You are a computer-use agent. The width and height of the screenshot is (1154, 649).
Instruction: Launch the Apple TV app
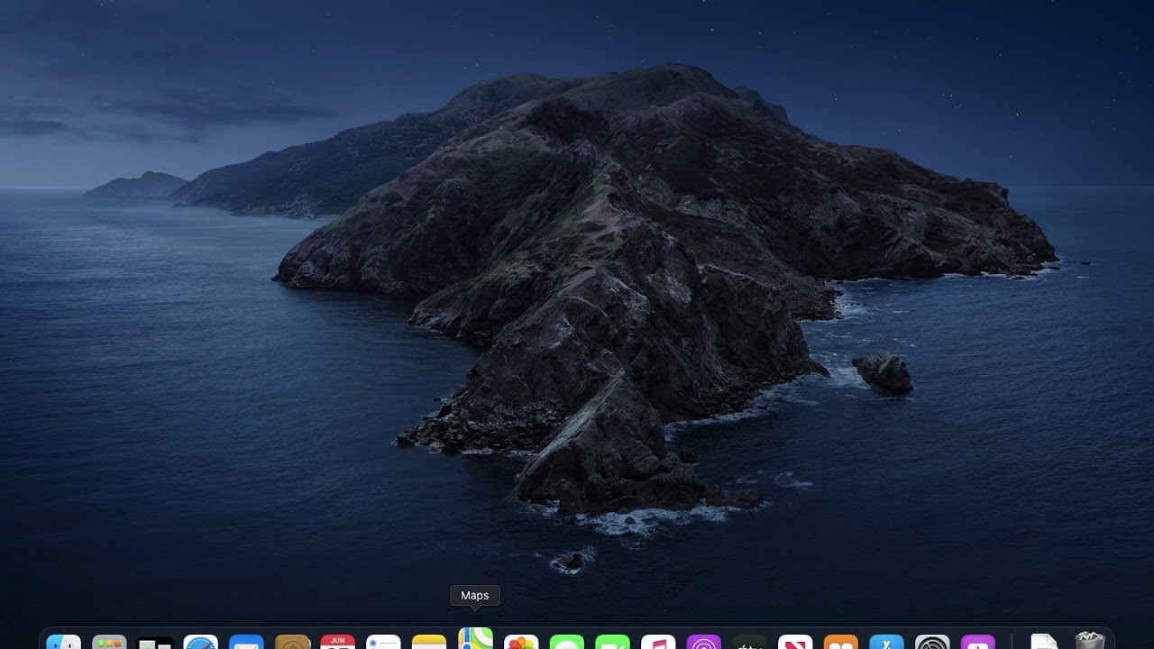click(x=750, y=642)
